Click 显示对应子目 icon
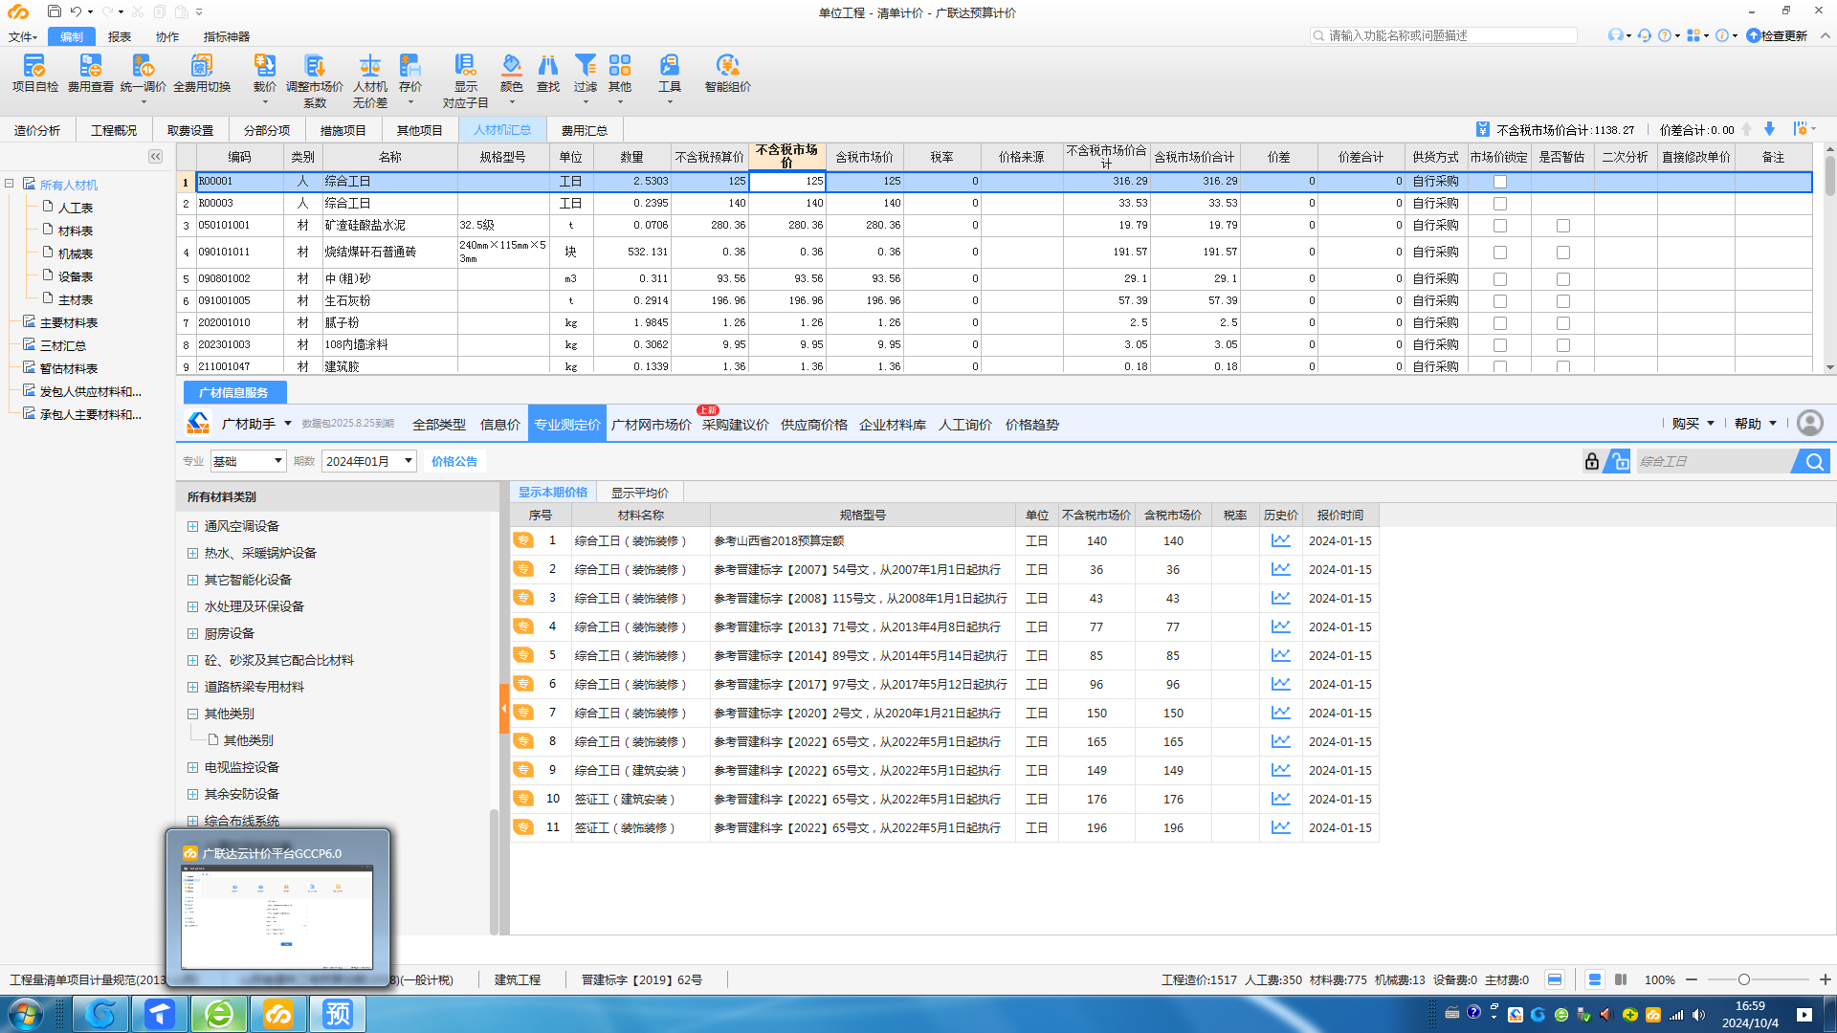The width and height of the screenshot is (1837, 1033). click(x=466, y=80)
